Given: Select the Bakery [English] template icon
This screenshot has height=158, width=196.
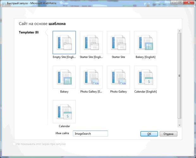Looking at the screenshot, I should point(145,43).
